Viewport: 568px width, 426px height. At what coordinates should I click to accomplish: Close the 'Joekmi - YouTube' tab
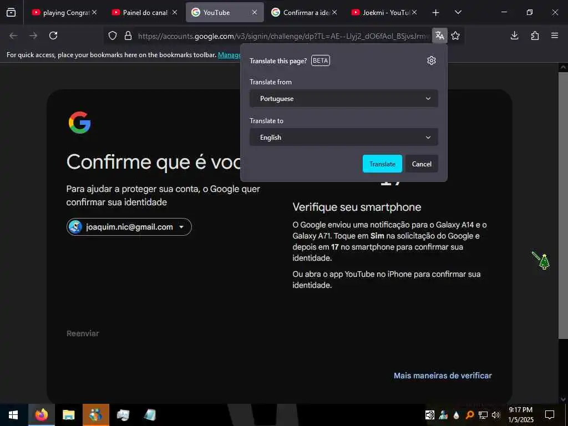click(414, 12)
